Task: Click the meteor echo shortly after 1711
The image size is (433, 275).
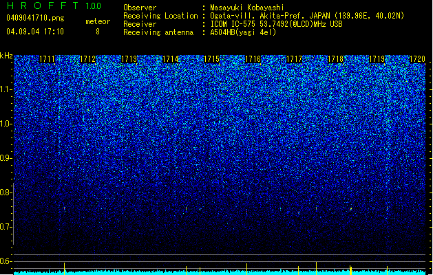Action: coord(64,209)
